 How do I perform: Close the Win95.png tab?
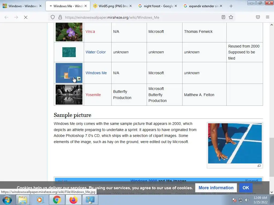131,6
